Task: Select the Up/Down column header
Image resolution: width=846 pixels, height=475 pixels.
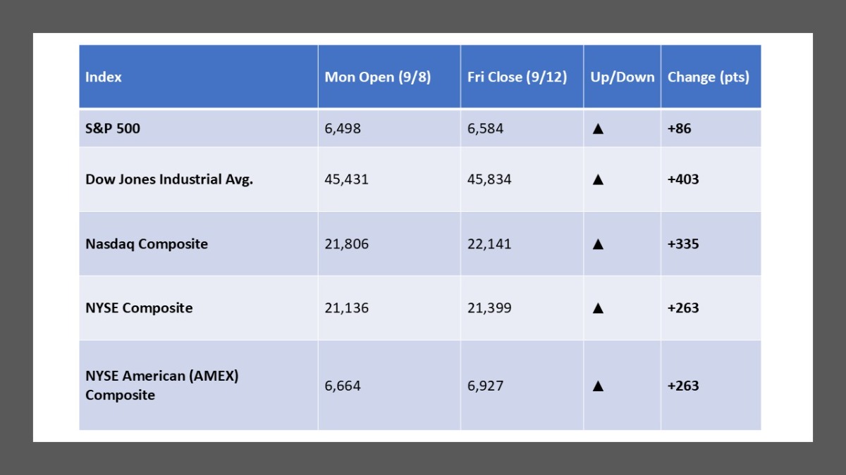Action: [622, 77]
